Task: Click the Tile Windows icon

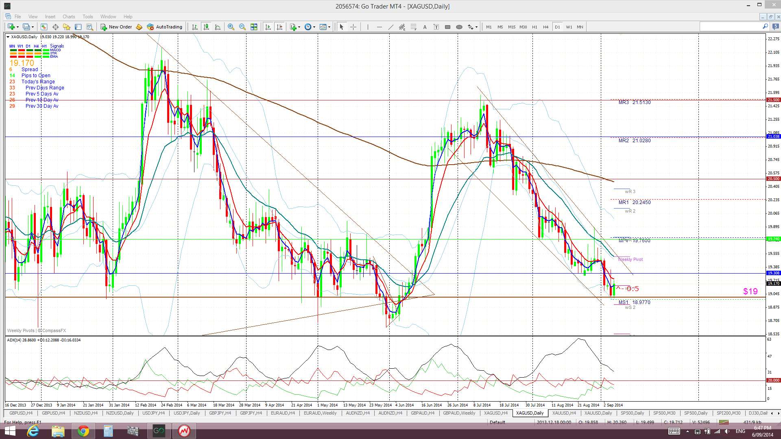Action: (x=254, y=27)
